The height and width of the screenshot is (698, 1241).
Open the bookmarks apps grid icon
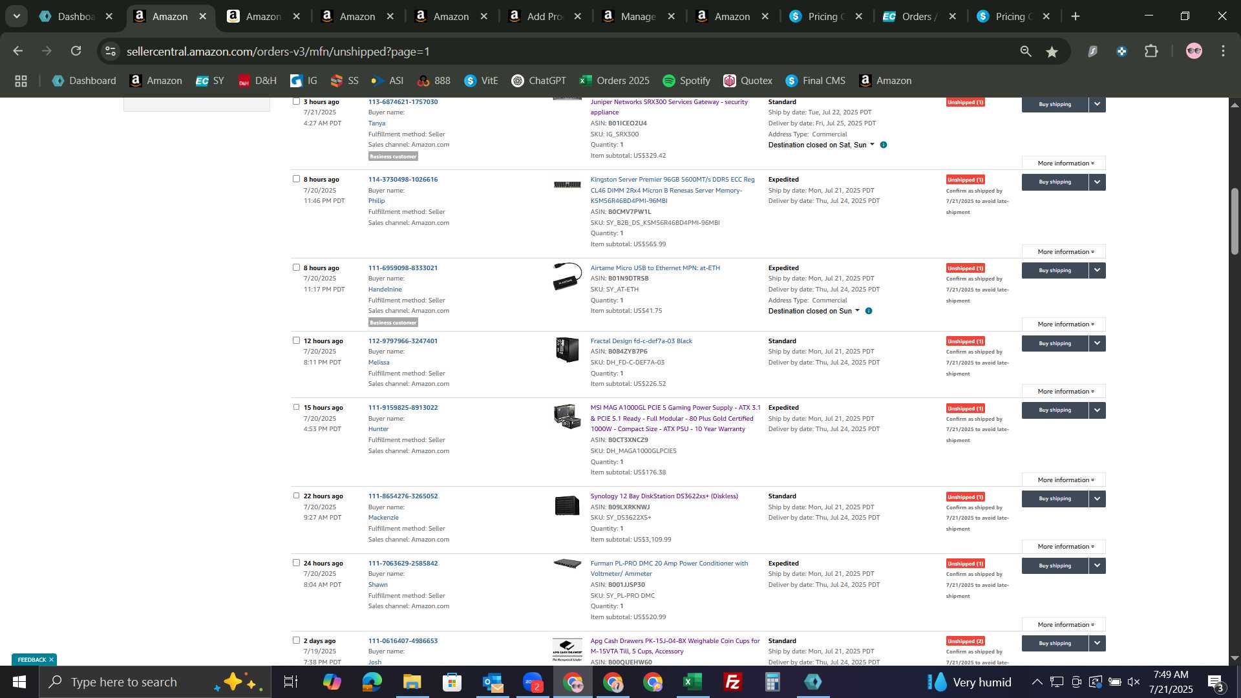tap(21, 81)
